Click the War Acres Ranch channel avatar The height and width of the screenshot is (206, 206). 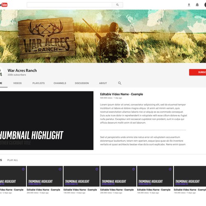(1, 73)
